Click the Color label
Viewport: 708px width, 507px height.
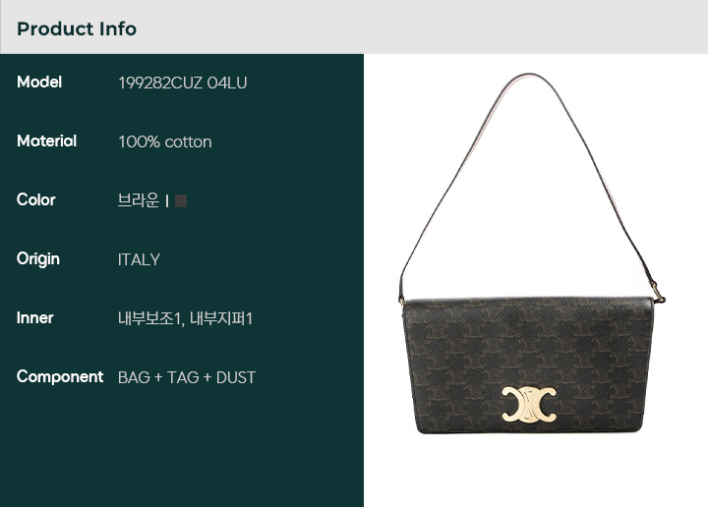click(x=36, y=199)
